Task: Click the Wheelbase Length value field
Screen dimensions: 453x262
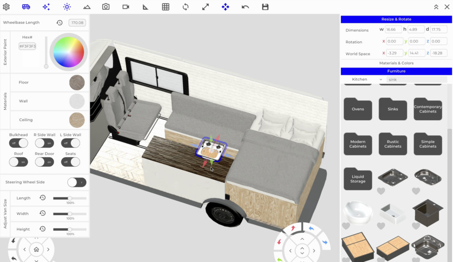Action: (77, 23)
